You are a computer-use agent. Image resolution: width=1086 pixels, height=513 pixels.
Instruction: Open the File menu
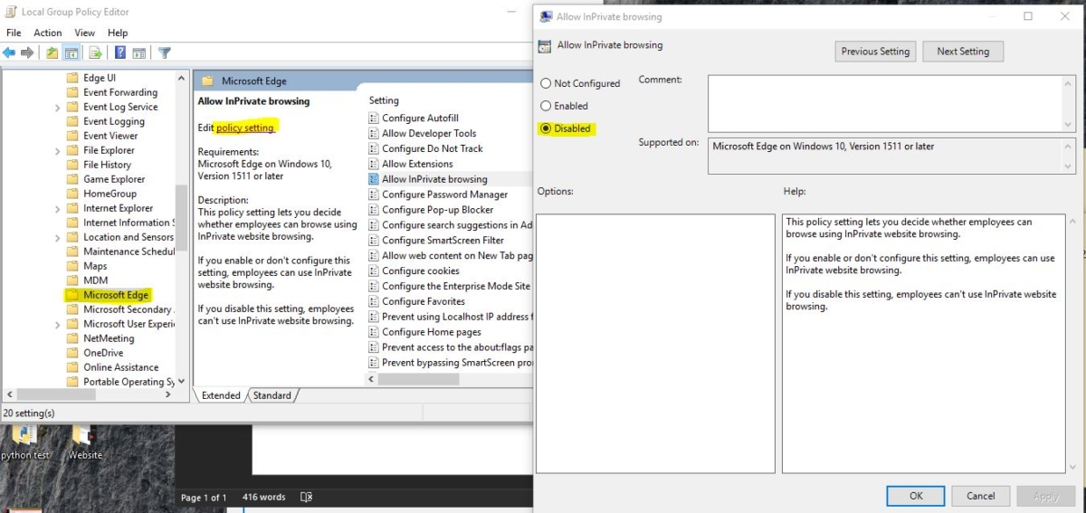(14, 33)
